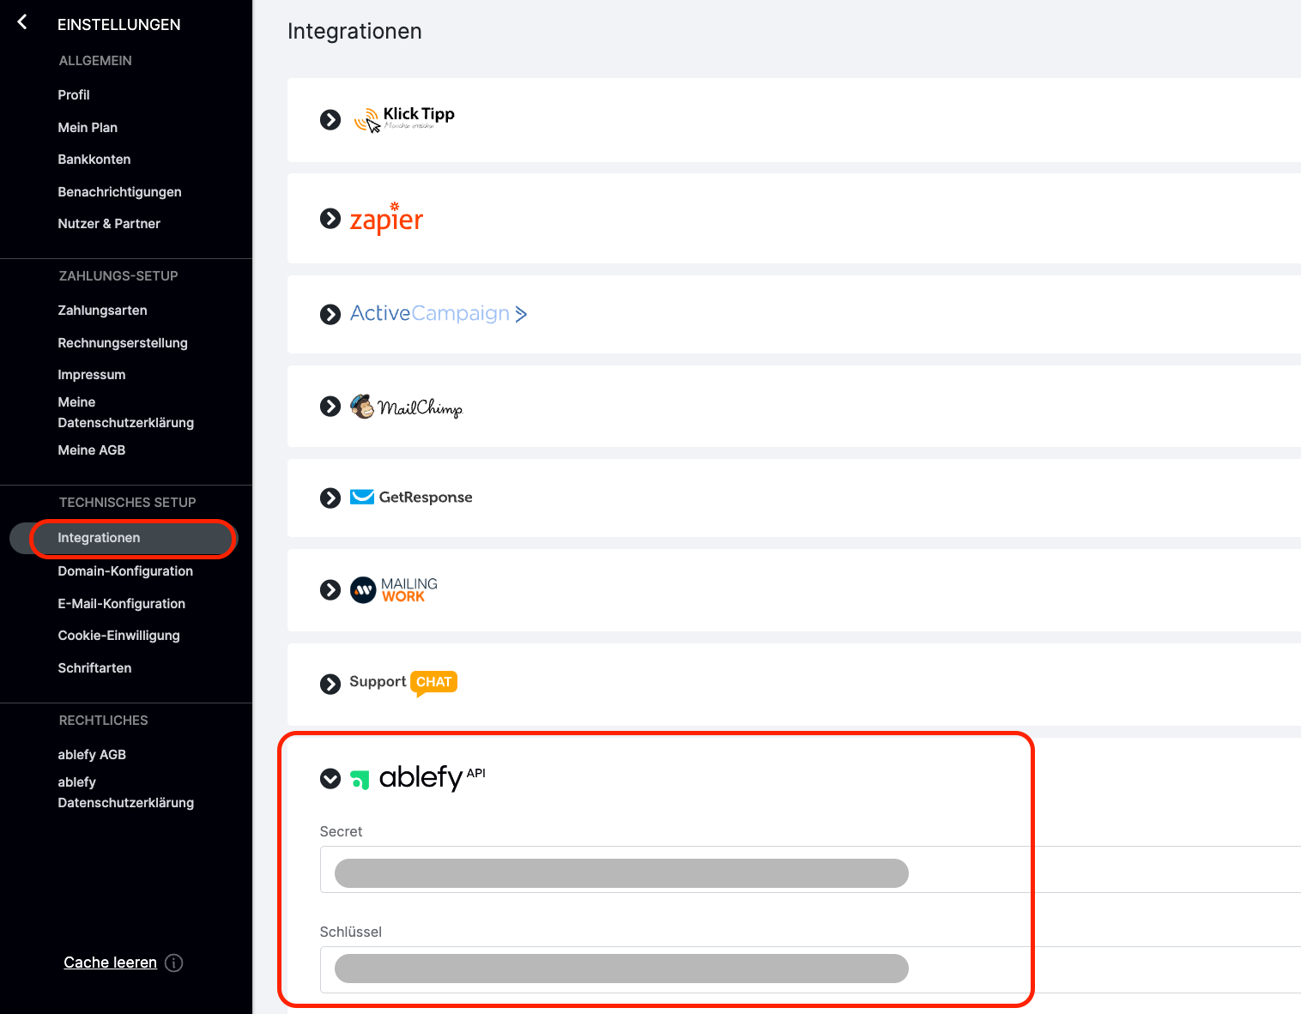Expand the Mailing Work integration
This screenshot has width=1301, height=1014.
[330, 590]
